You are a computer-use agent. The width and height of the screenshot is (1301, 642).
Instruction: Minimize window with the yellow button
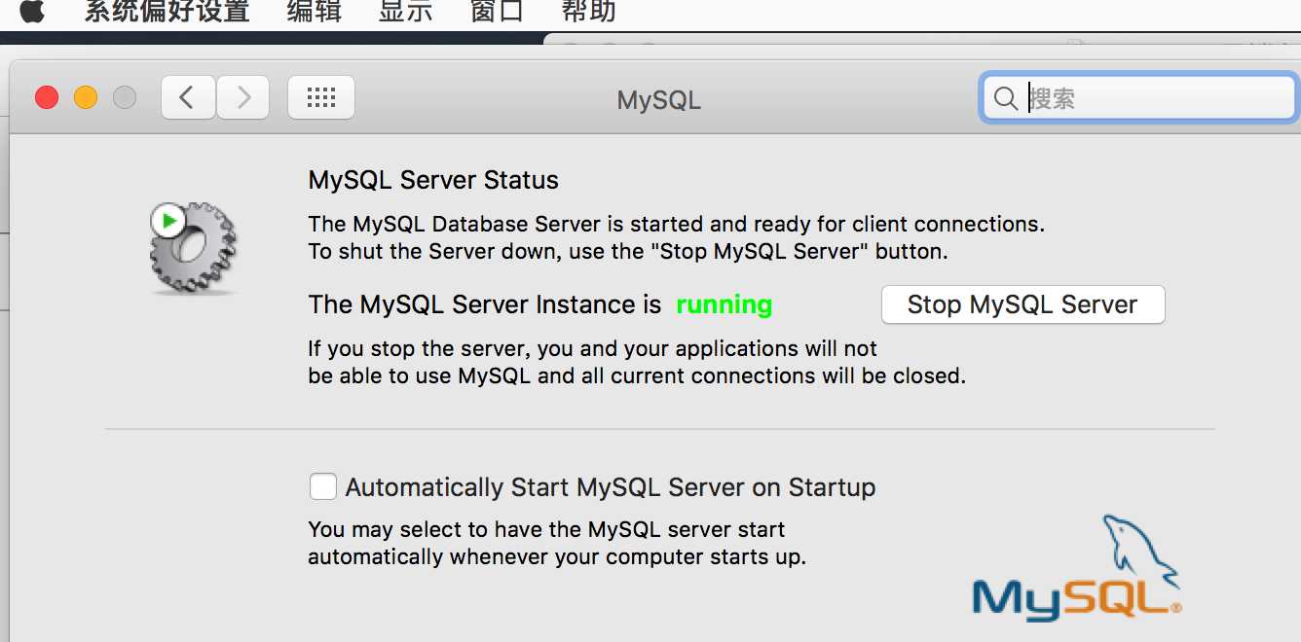[86, 97]
